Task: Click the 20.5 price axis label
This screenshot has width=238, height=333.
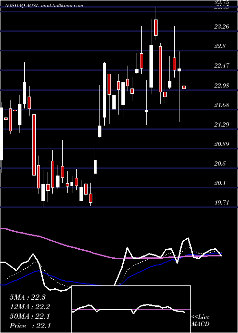Action: [x=220, y=164]
